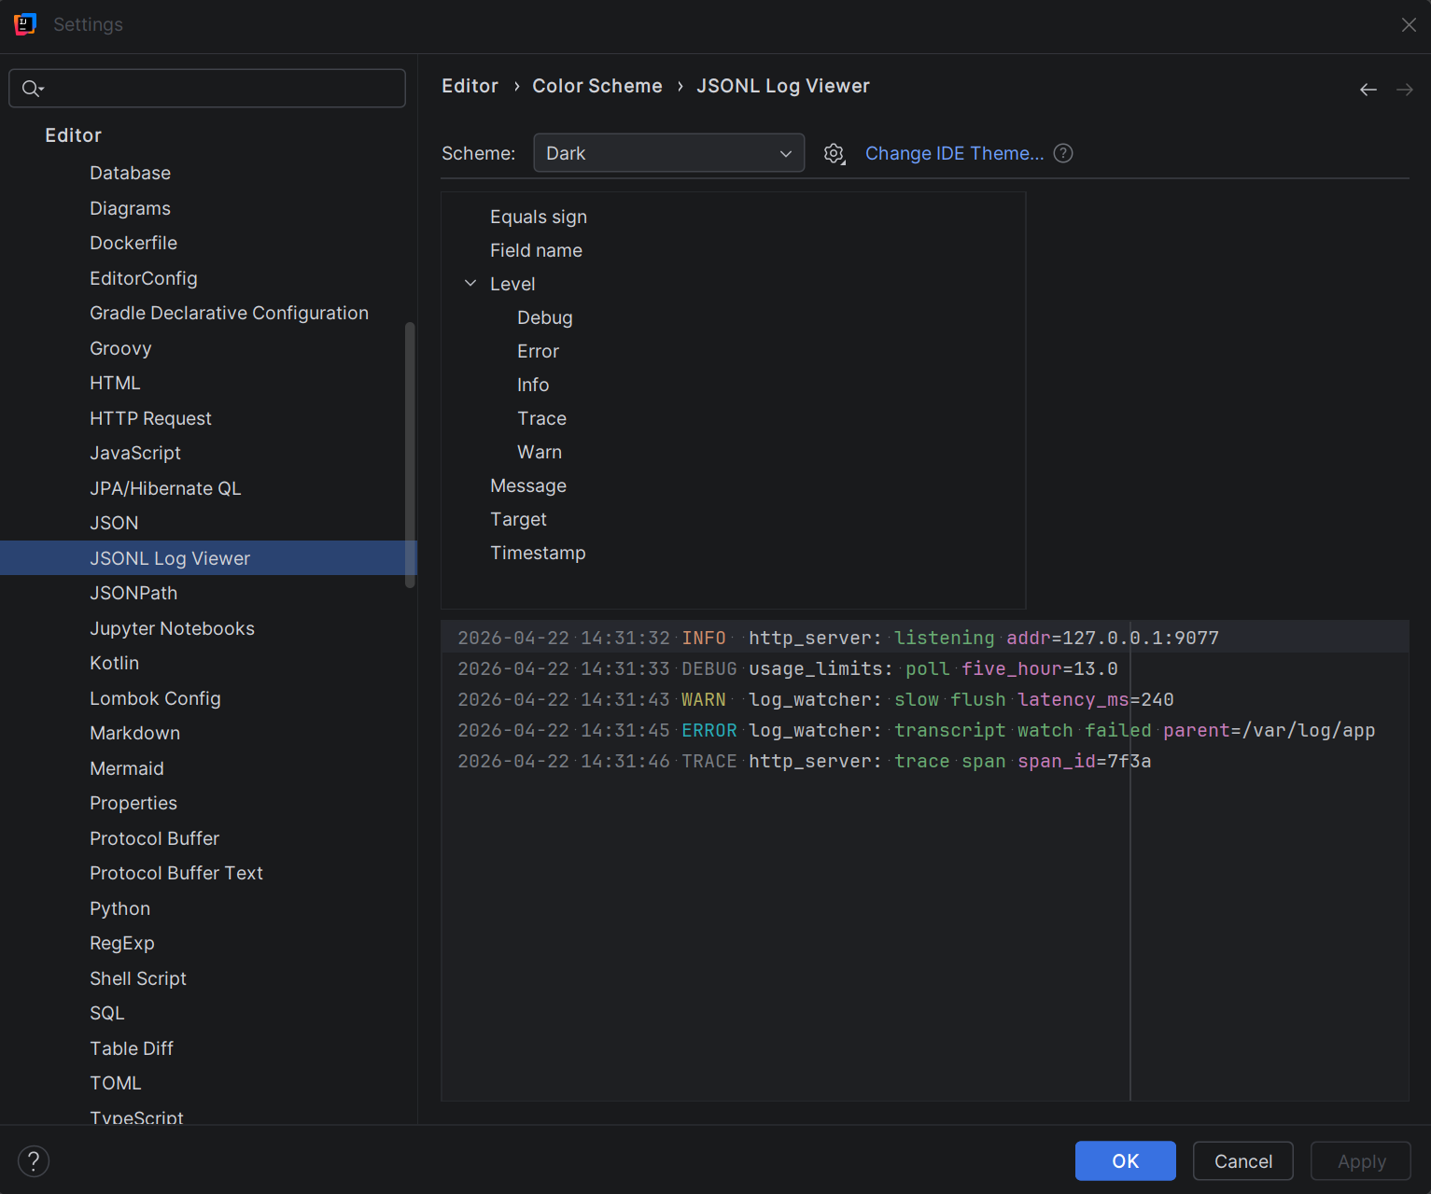Open the Help button at bottom left

pyautogui.click(x=34, y=1161)
